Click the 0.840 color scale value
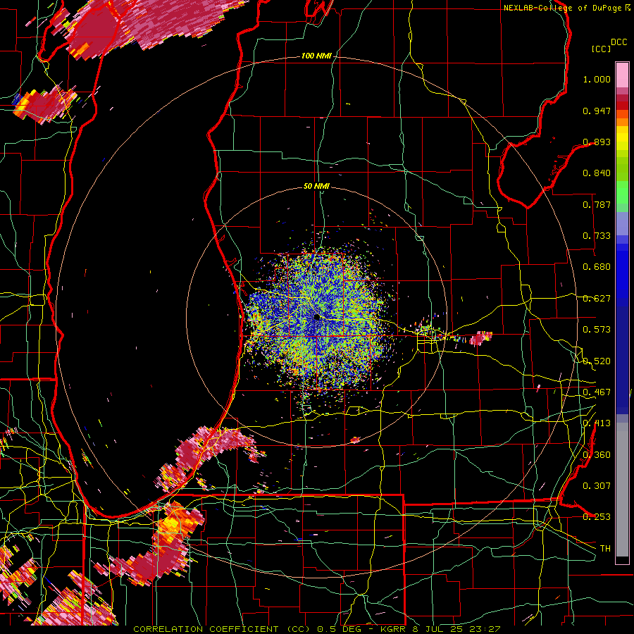 tap(597, 173)
